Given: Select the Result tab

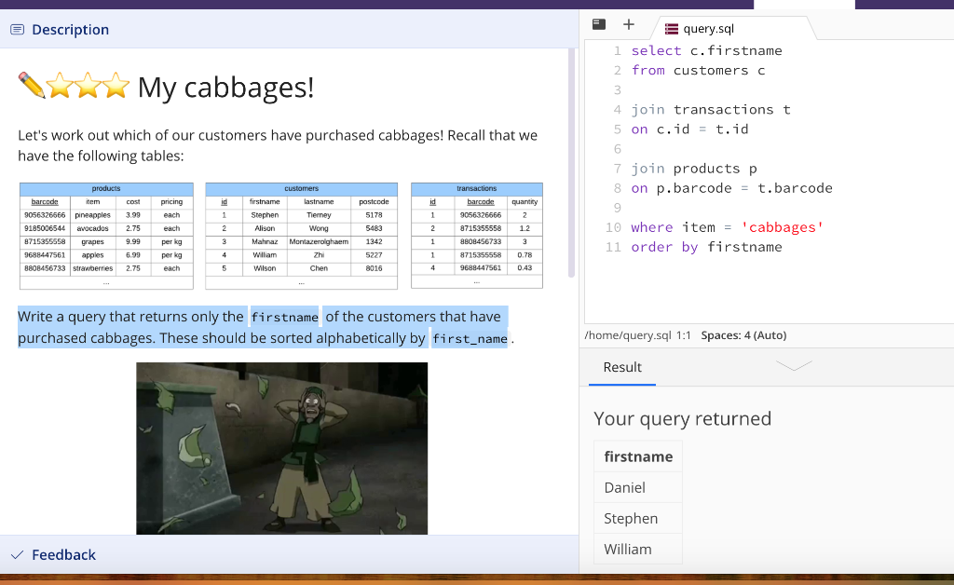Looking at the screenshot, I should [x=621, y=367].
